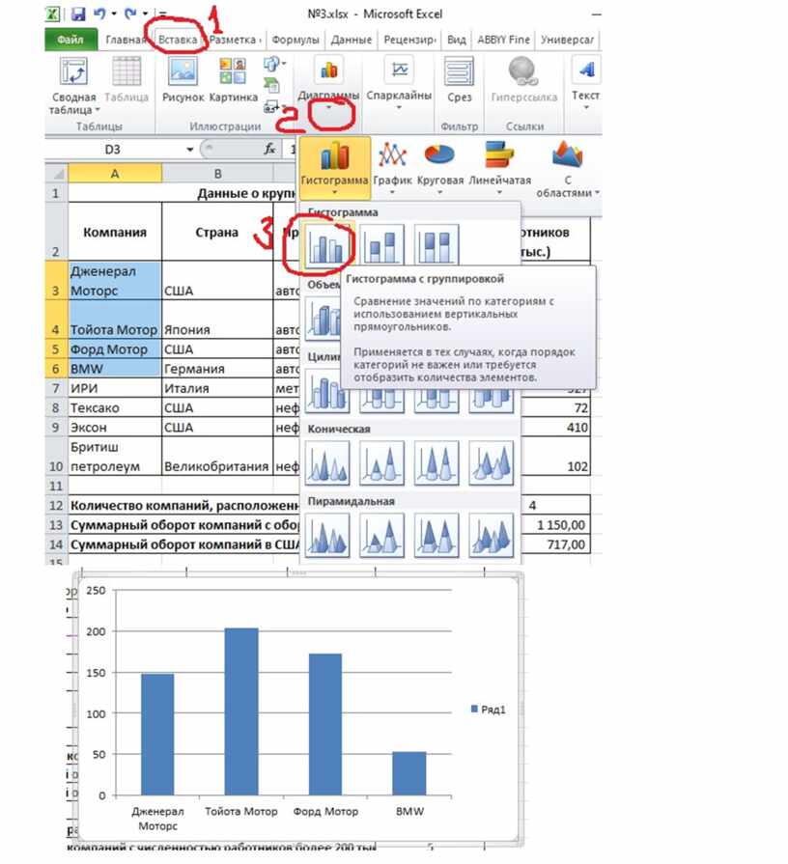
Task: Click the BMW bar in the chart
Action: (x=409, y=773)
